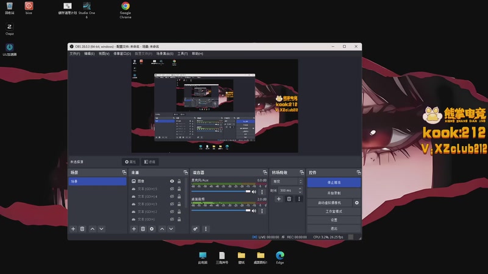The width and height of the screenshot is (488, 274).
Task: Hide the image source with its eye icon
Action: pos(172,181)
